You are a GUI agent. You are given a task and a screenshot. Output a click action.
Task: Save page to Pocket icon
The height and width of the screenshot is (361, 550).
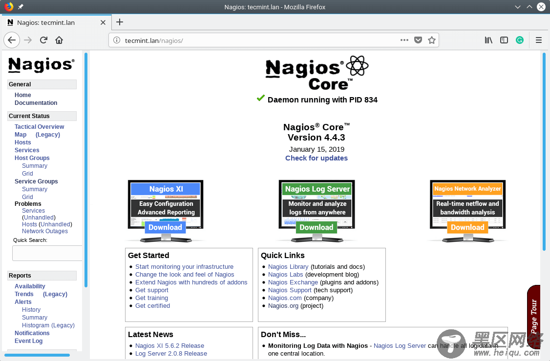pyautogui.click(x=418, y=40)
